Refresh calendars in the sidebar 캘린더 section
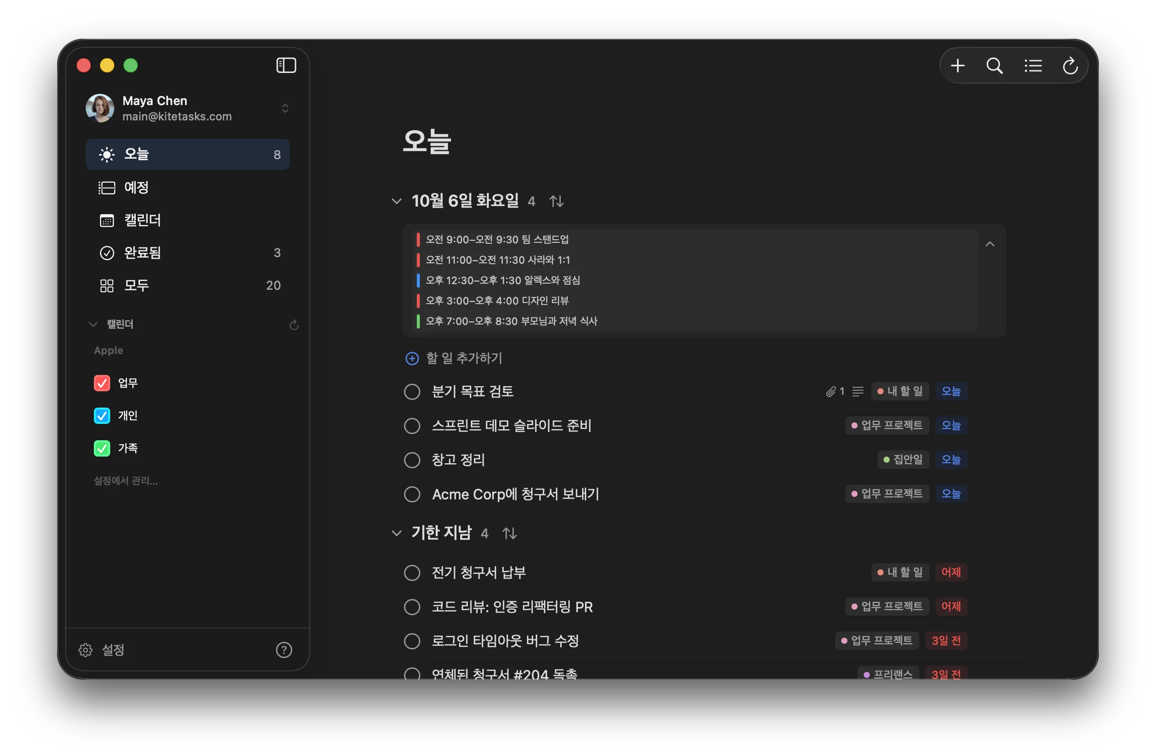 (294, 325)
